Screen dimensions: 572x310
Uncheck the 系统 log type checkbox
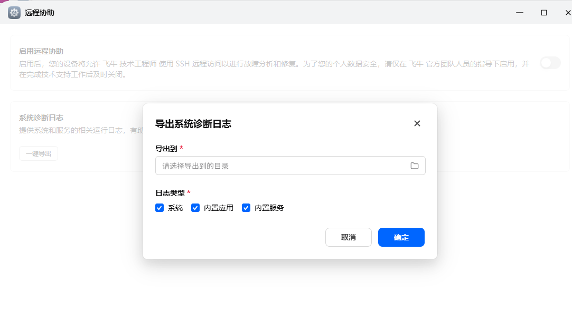point(160,208)
